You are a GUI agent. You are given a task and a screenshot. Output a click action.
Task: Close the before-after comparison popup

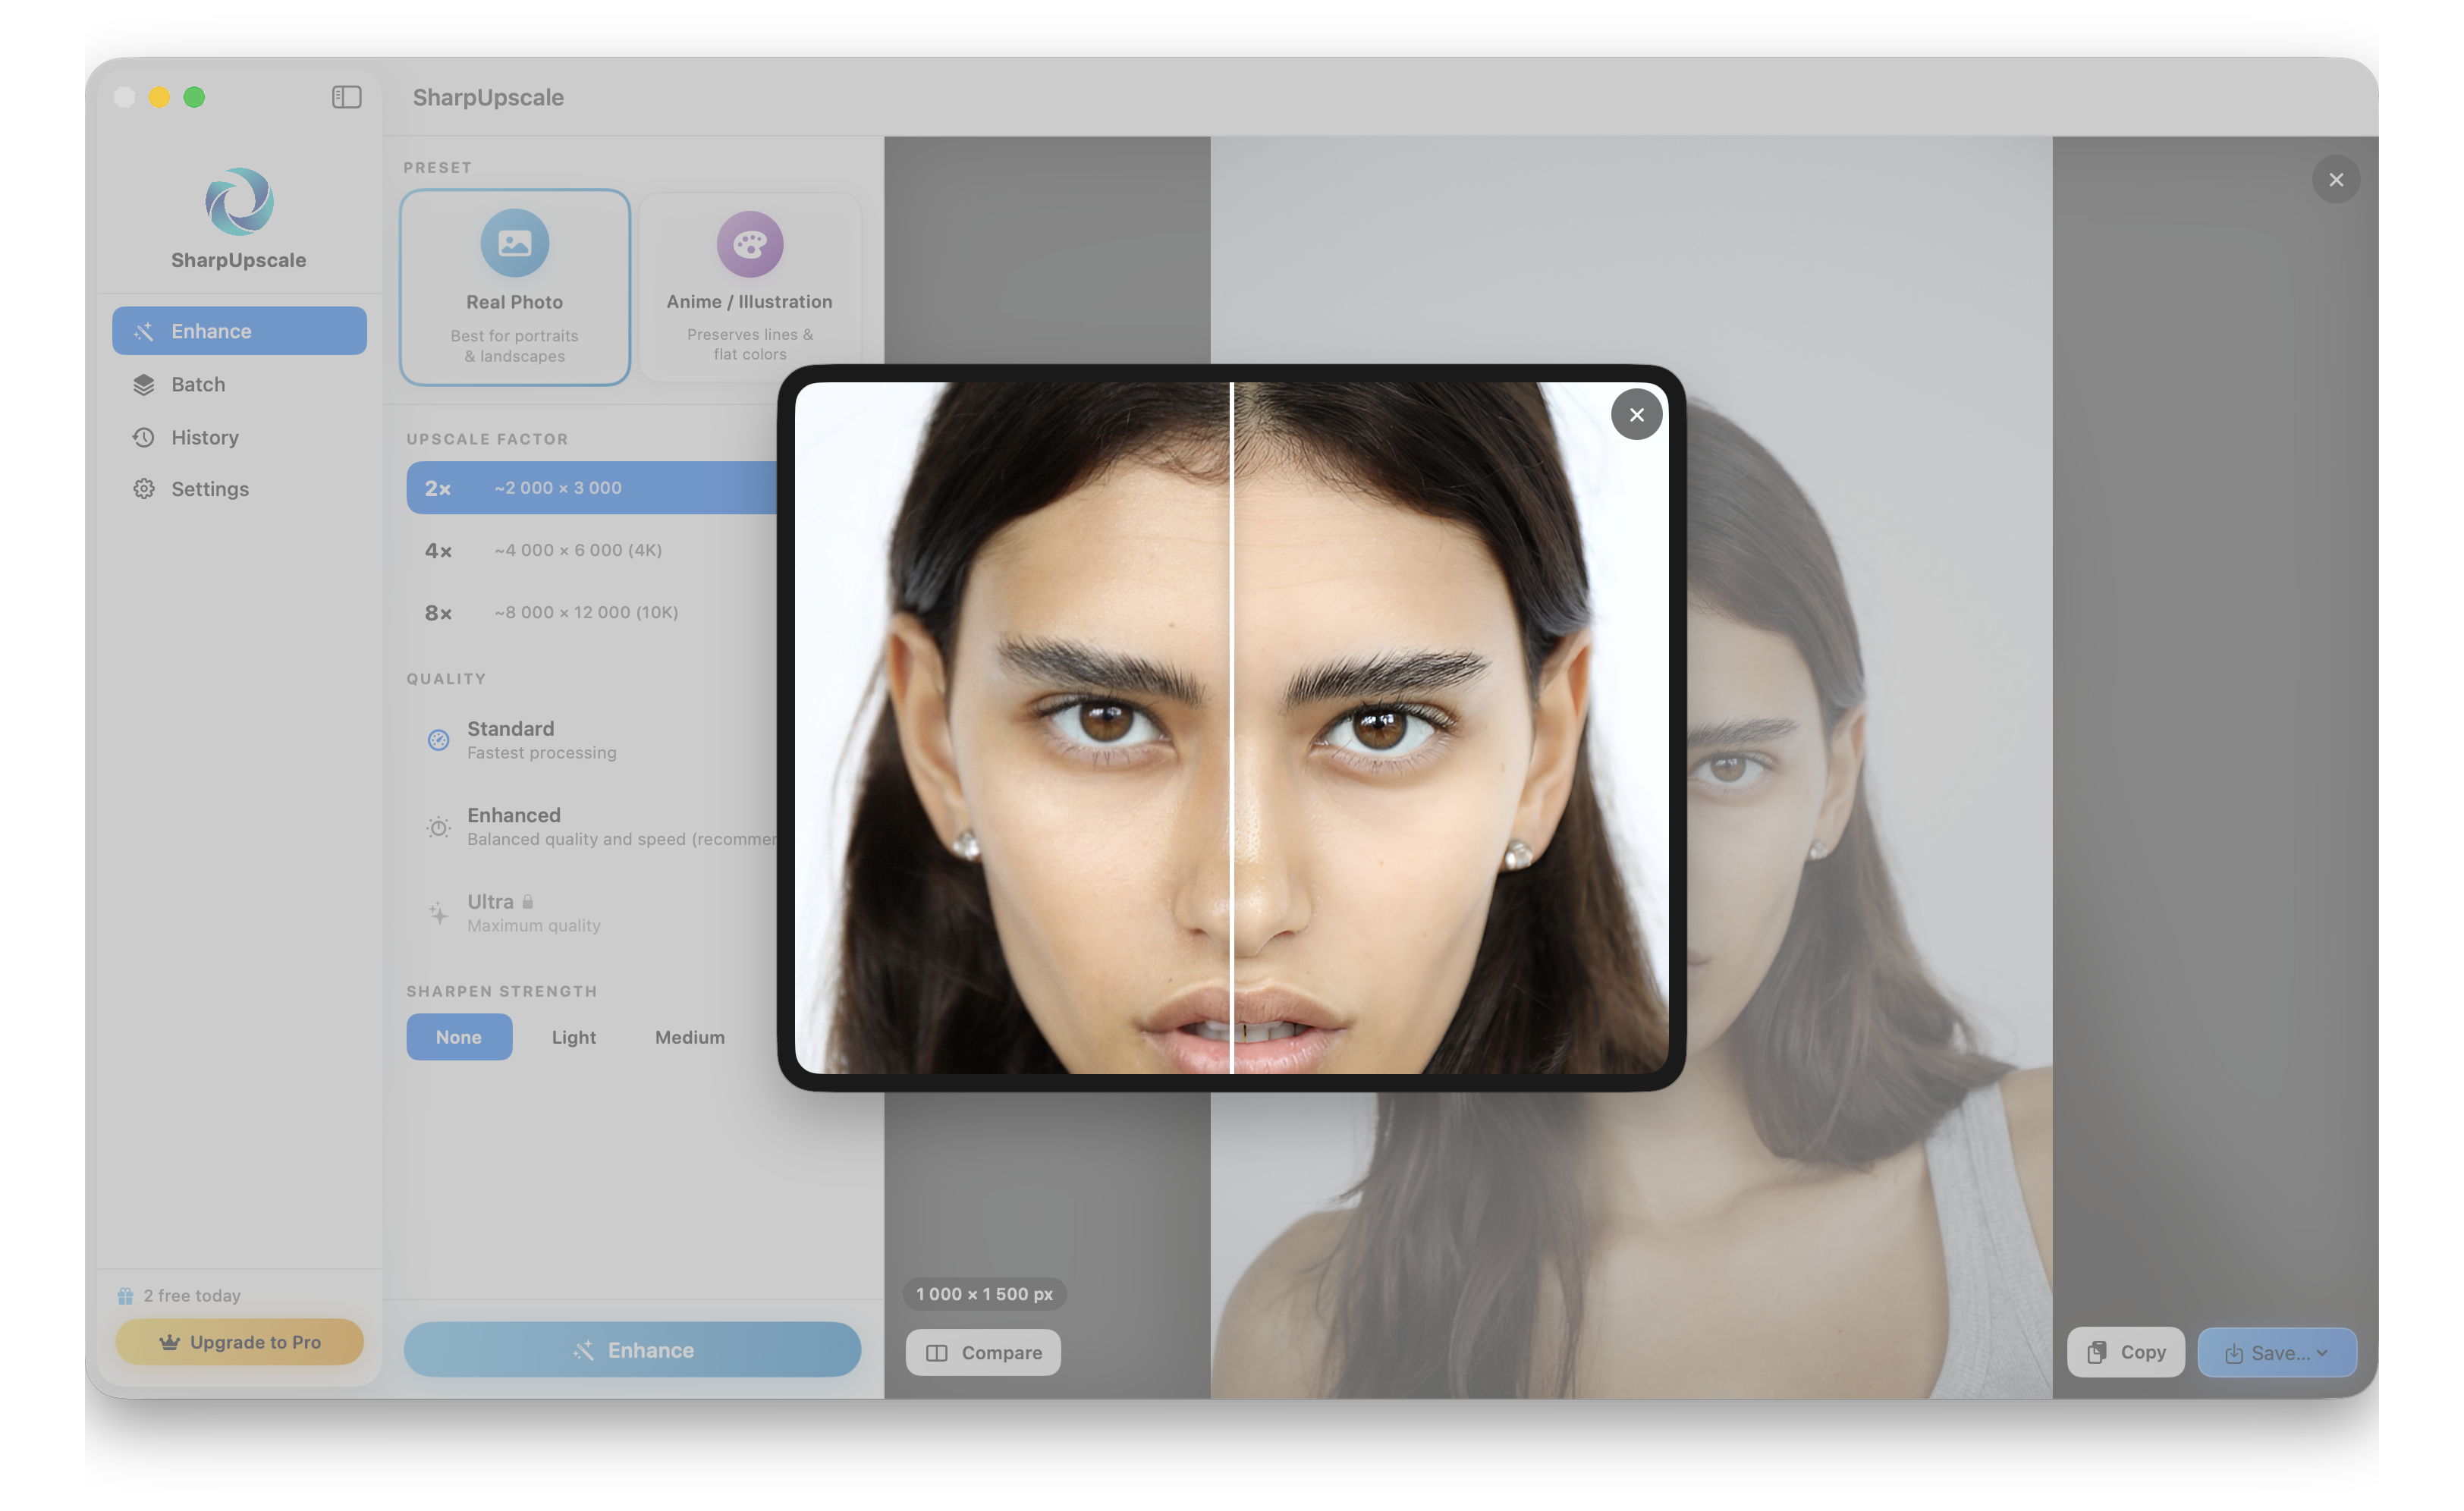click(1637, 414)
